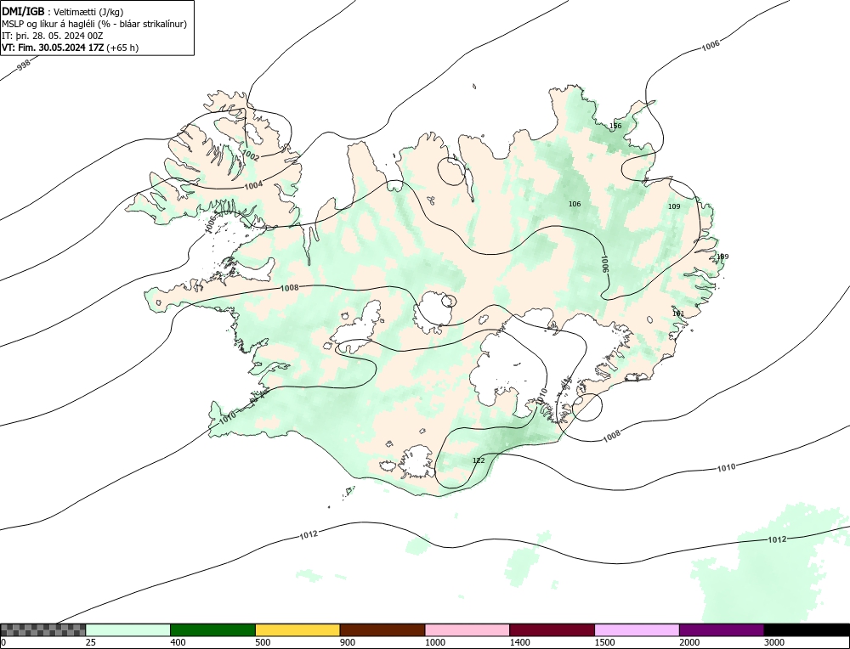The width and height of the screenshot is (850, 649).
Task: Click the 1004 isobar label
Action: [x=253, y=184]
